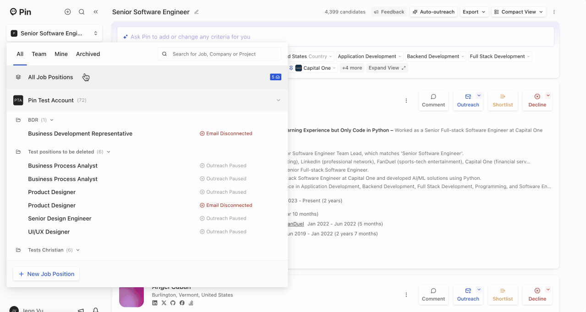
Task: Open the three-dot menu in top toolbar
Action: click(x=554, y=12)
